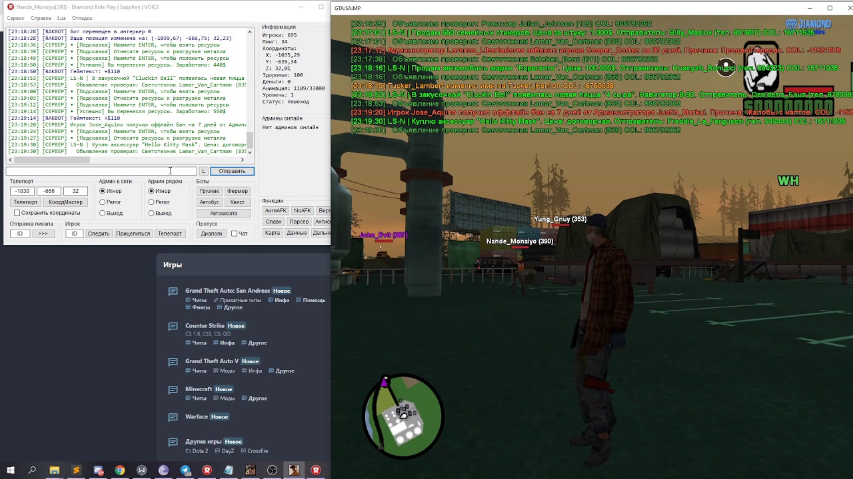853x479 pixels.
Task: Open the Warface forum
Action: coord(197,416)
